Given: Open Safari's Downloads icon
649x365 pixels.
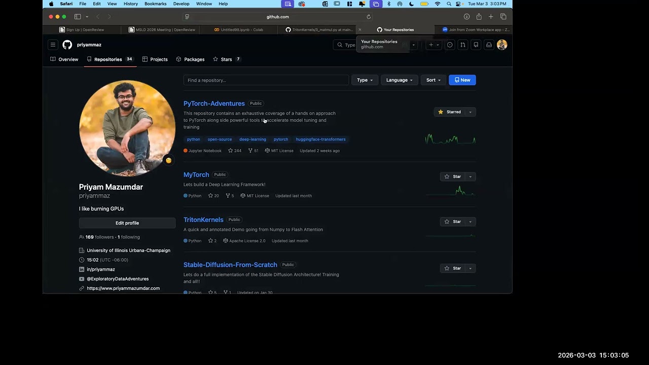Looking at the screenshot, I should (466, 17).
